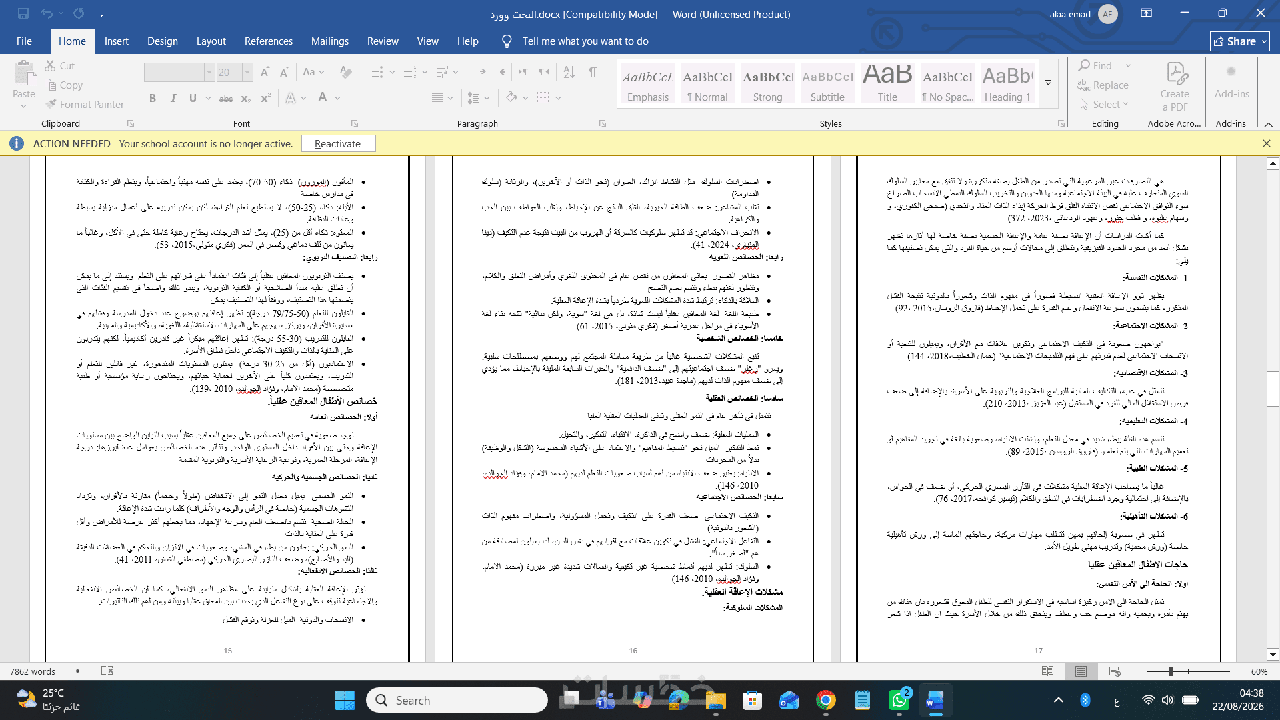Viewport: 1280px width, 720px height.
Task: Click Clear All Formatting icon
Action: [345, 72]
